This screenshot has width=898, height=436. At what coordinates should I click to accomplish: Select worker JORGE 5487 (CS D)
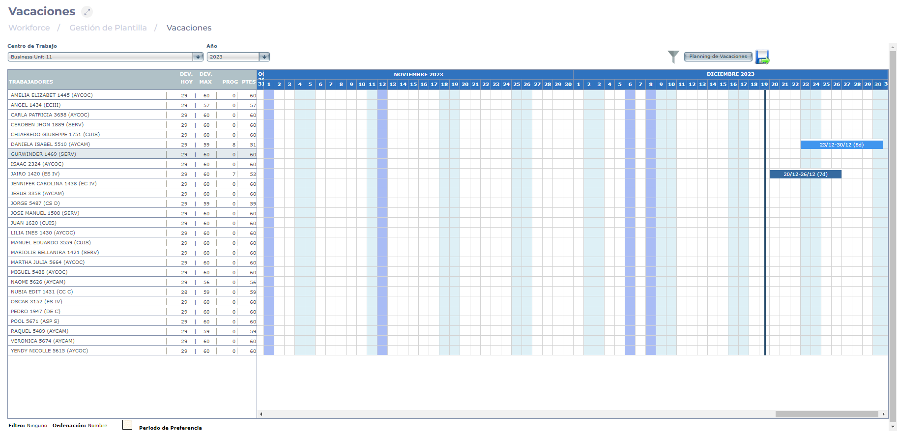point(35,203)
